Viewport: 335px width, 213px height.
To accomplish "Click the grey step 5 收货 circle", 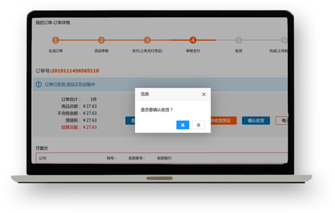I will (x=239, y=40).
